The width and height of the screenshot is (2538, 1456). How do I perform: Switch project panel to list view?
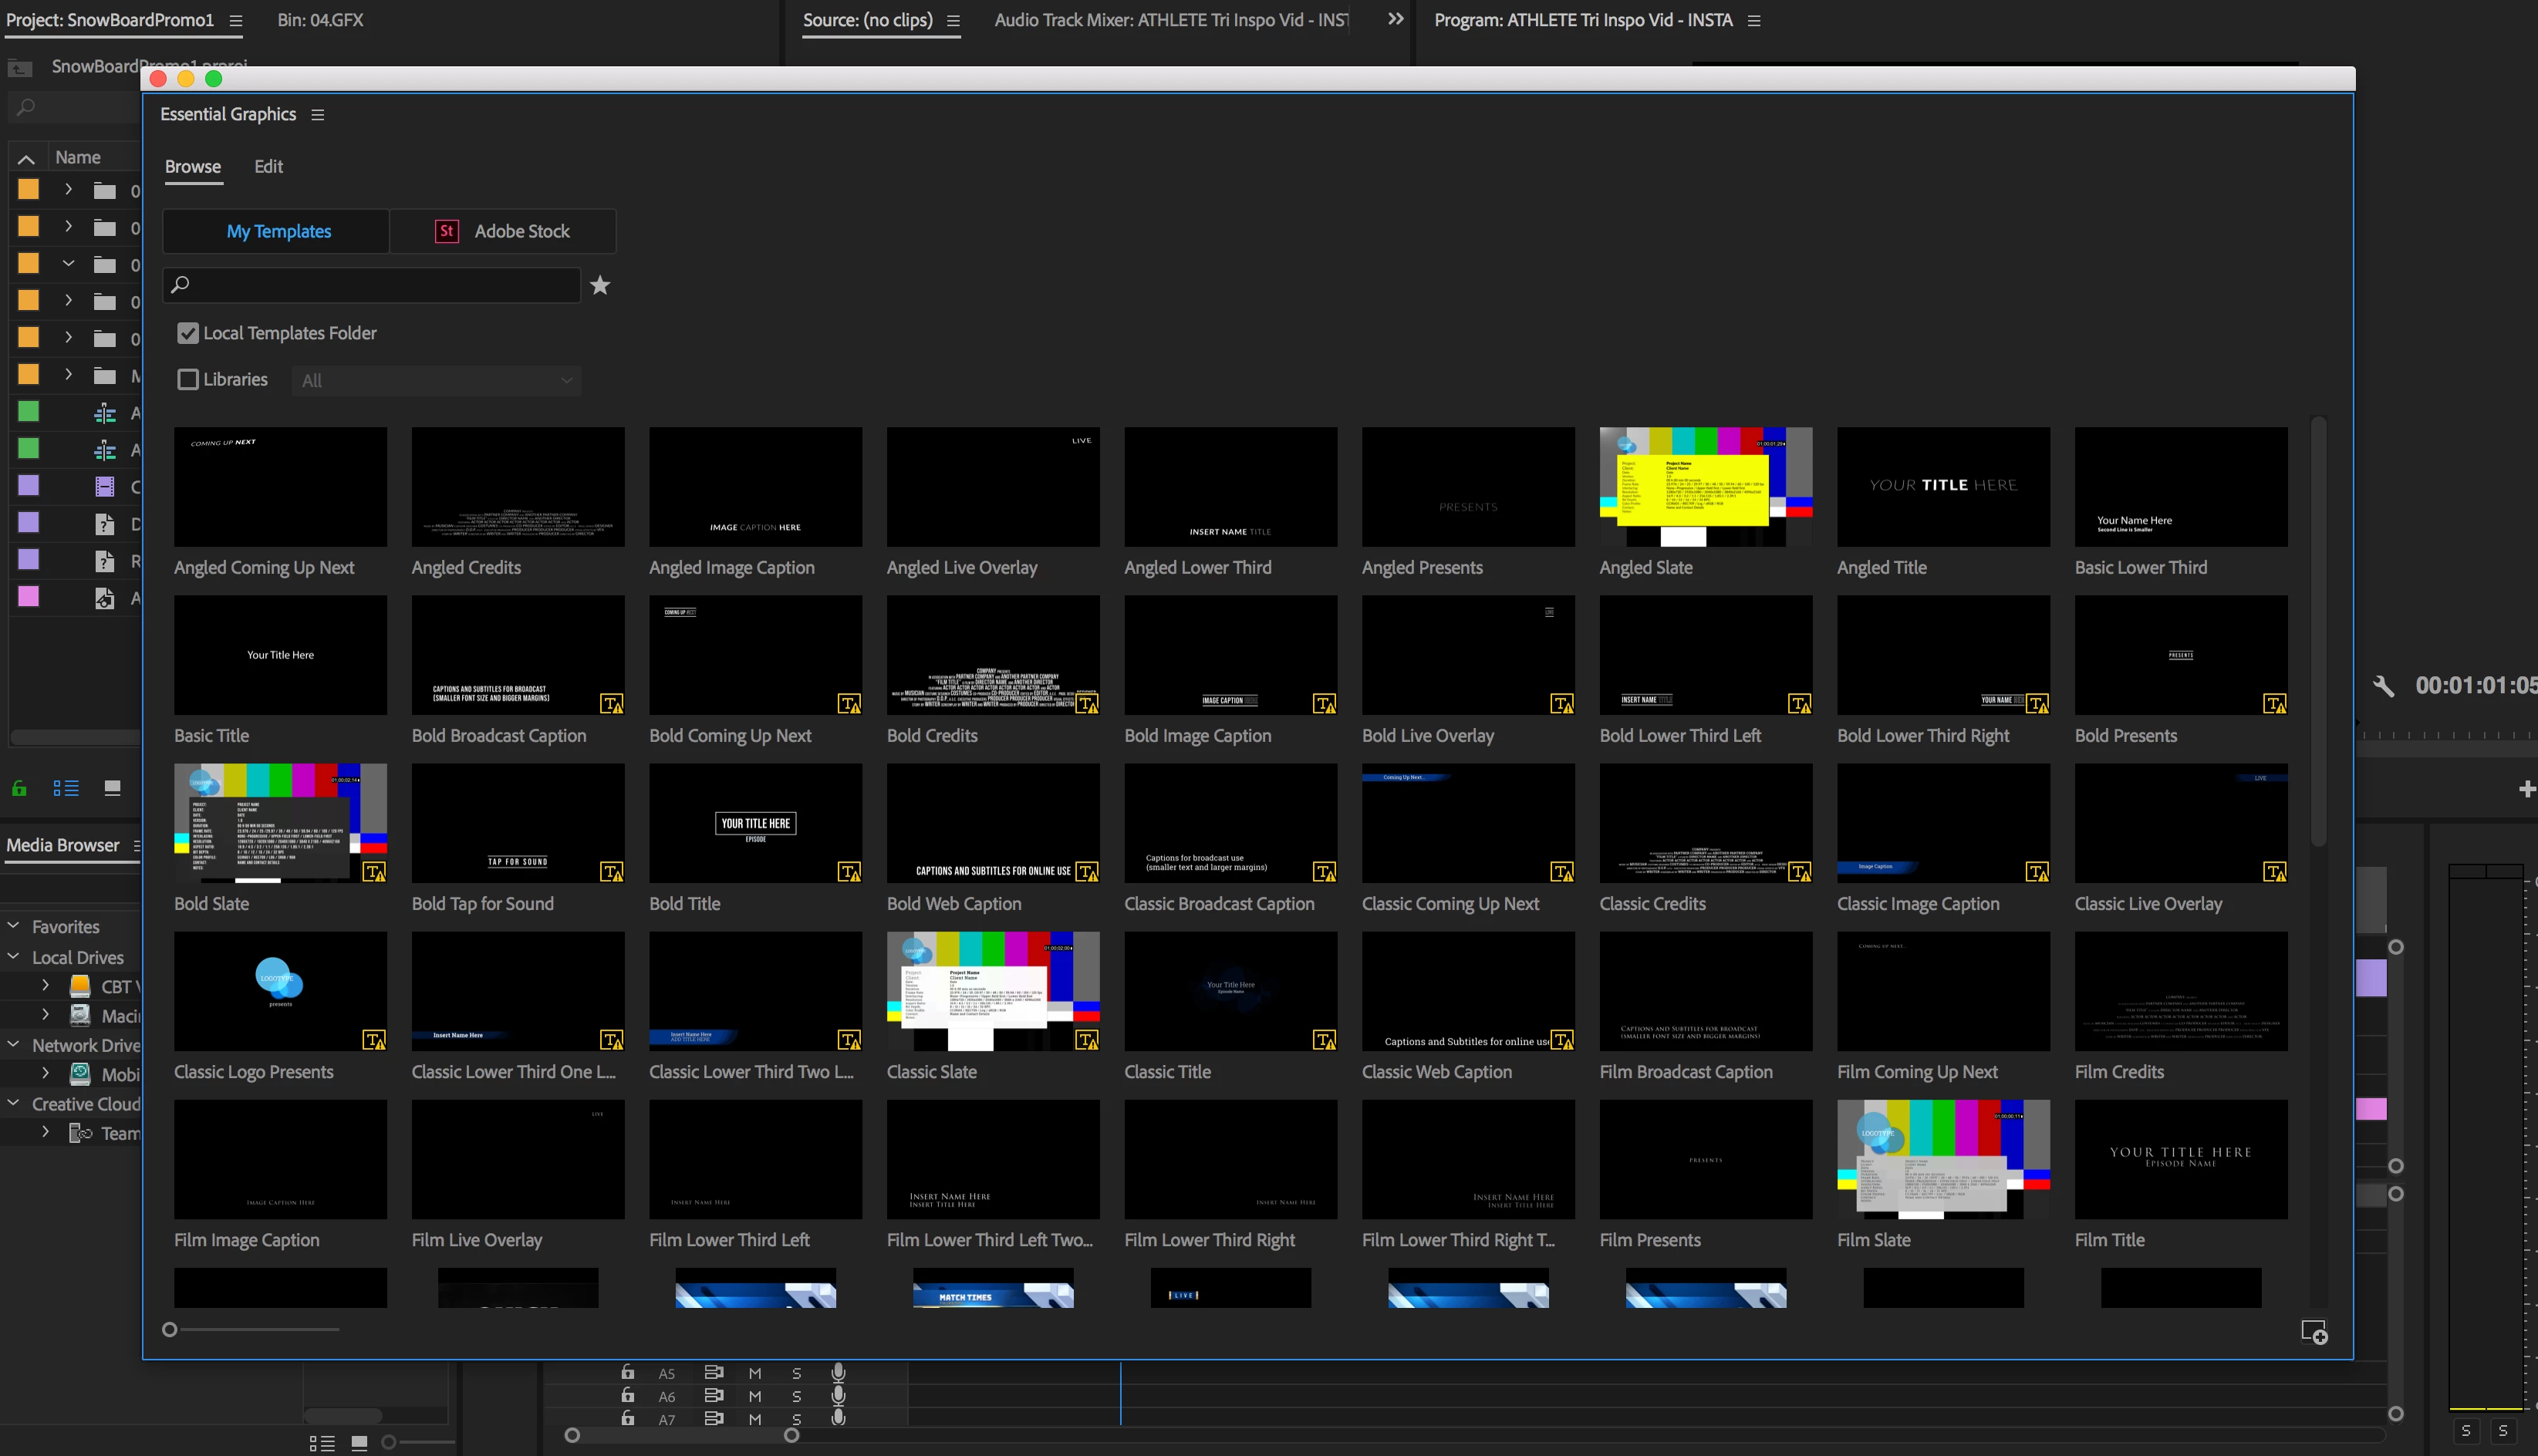point(66,788)
